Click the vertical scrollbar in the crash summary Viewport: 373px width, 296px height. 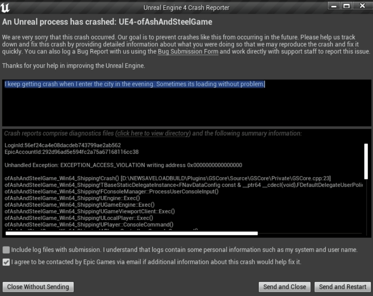(x=366, y=161)
